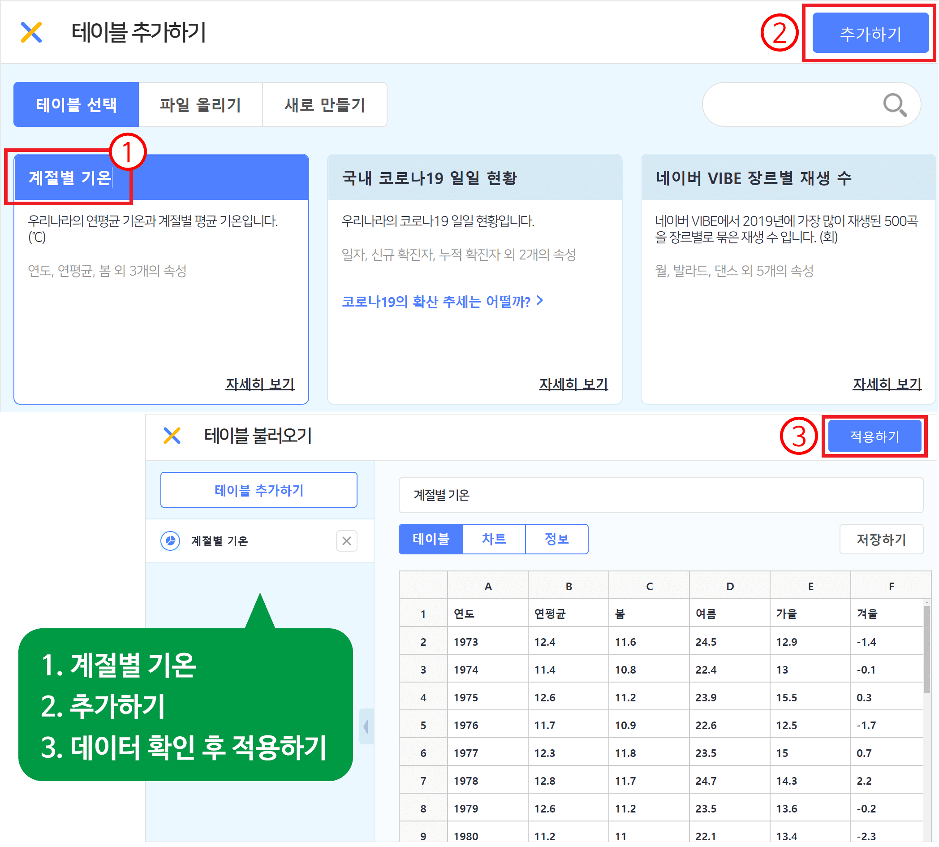Click the cell containing 24.5
The height and width of the screenshot is (847, 939).
730,642
